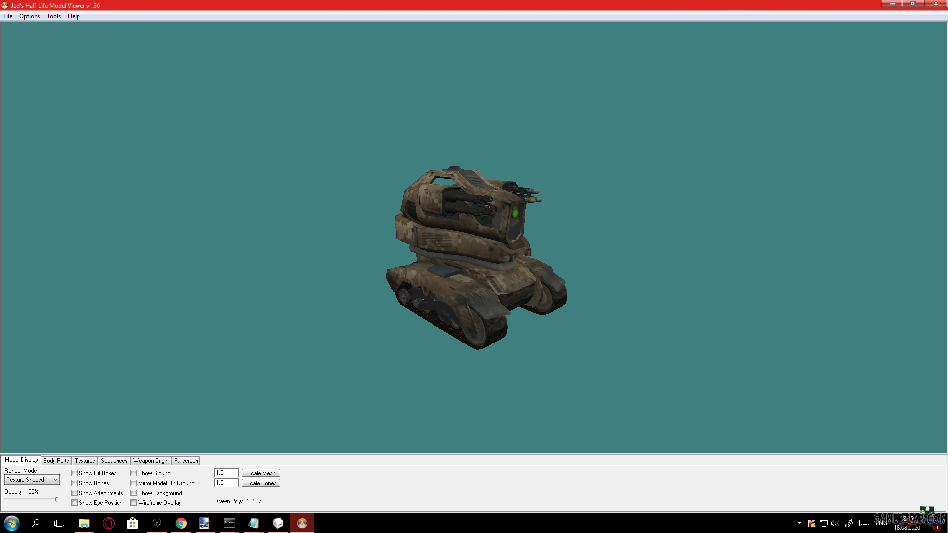Image resolution: width=948 pixels, height=533 pixels.
Task: Enable Show Bones checkbox
Action: tap(75, 483)
